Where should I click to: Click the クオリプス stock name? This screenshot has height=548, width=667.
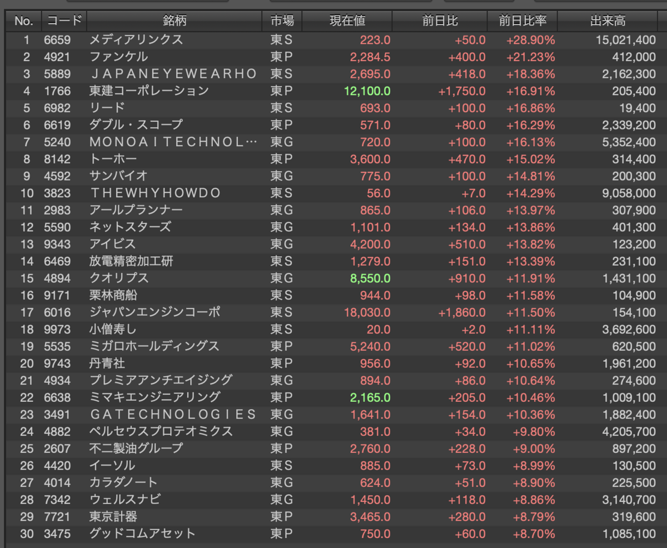point(118,278)
